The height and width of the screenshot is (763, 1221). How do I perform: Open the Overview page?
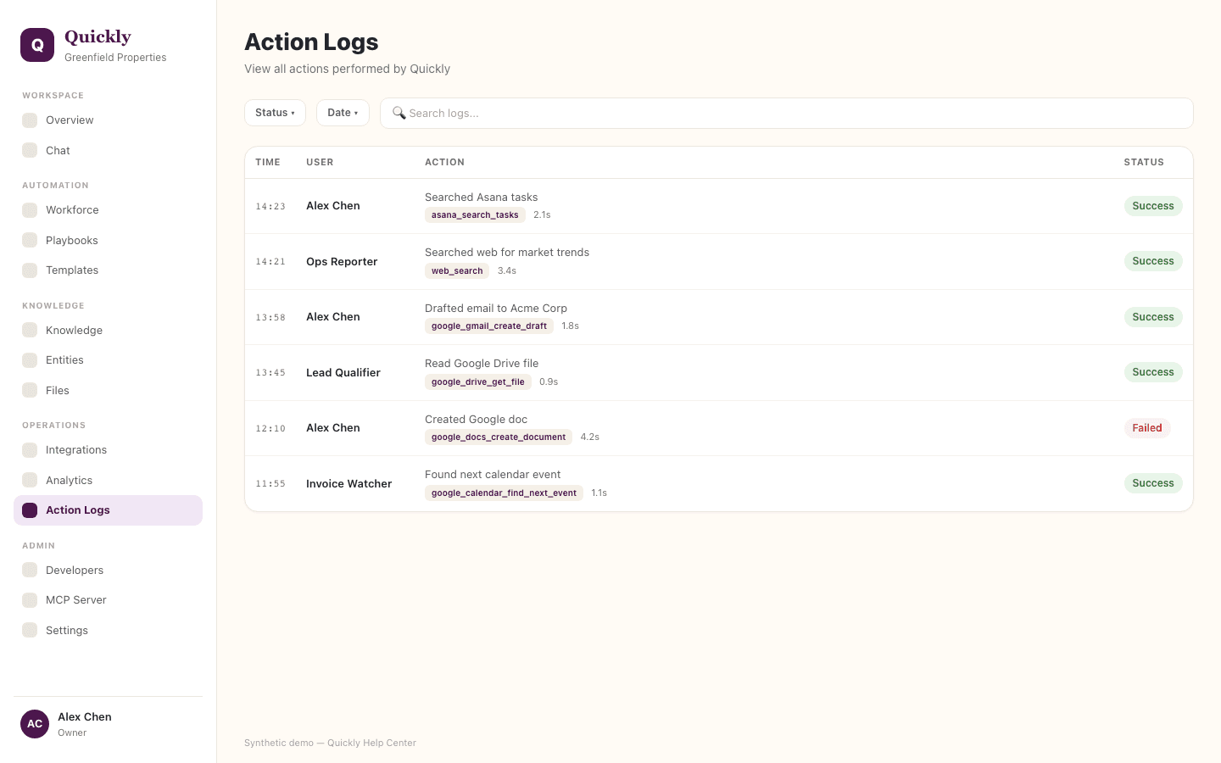[x=108, y=120]
